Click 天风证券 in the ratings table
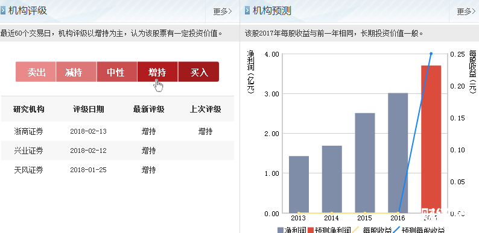The image size is (479, 233). [x=29, y=170]
